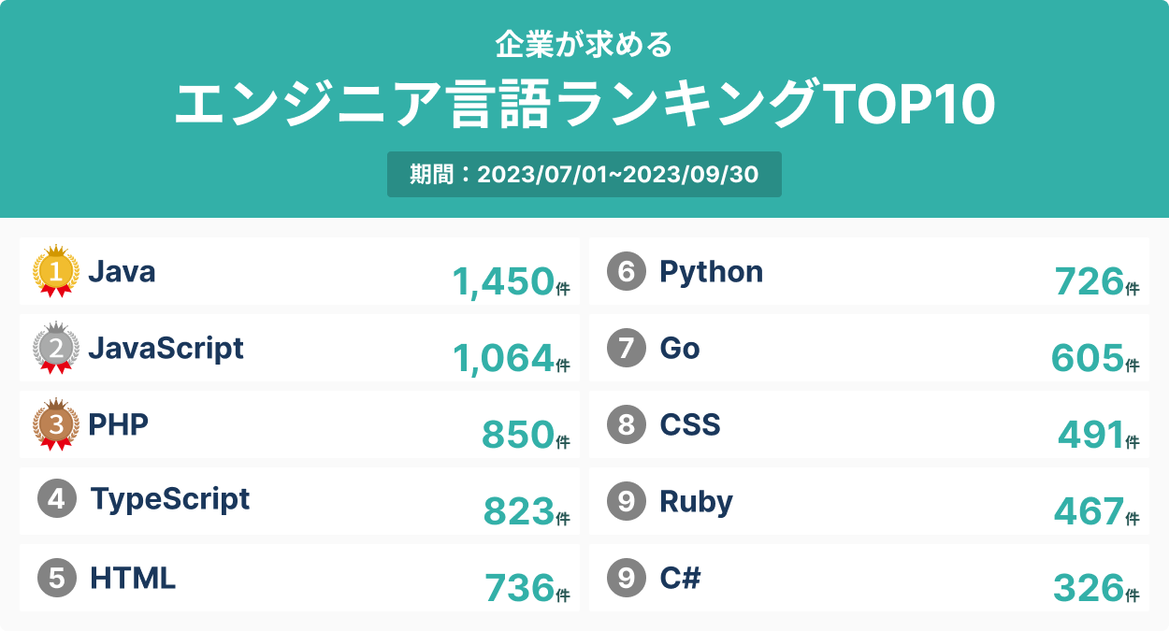Click the gold medal rank 1 icon
Image resolution: width=1169 pixels, height=631 pixels.
coord(55,271)
